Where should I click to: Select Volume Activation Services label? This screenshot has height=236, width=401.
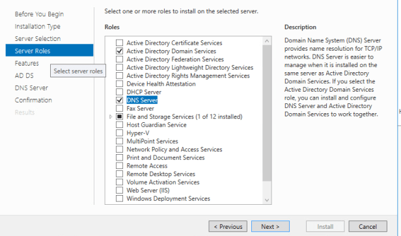[163, 182]
